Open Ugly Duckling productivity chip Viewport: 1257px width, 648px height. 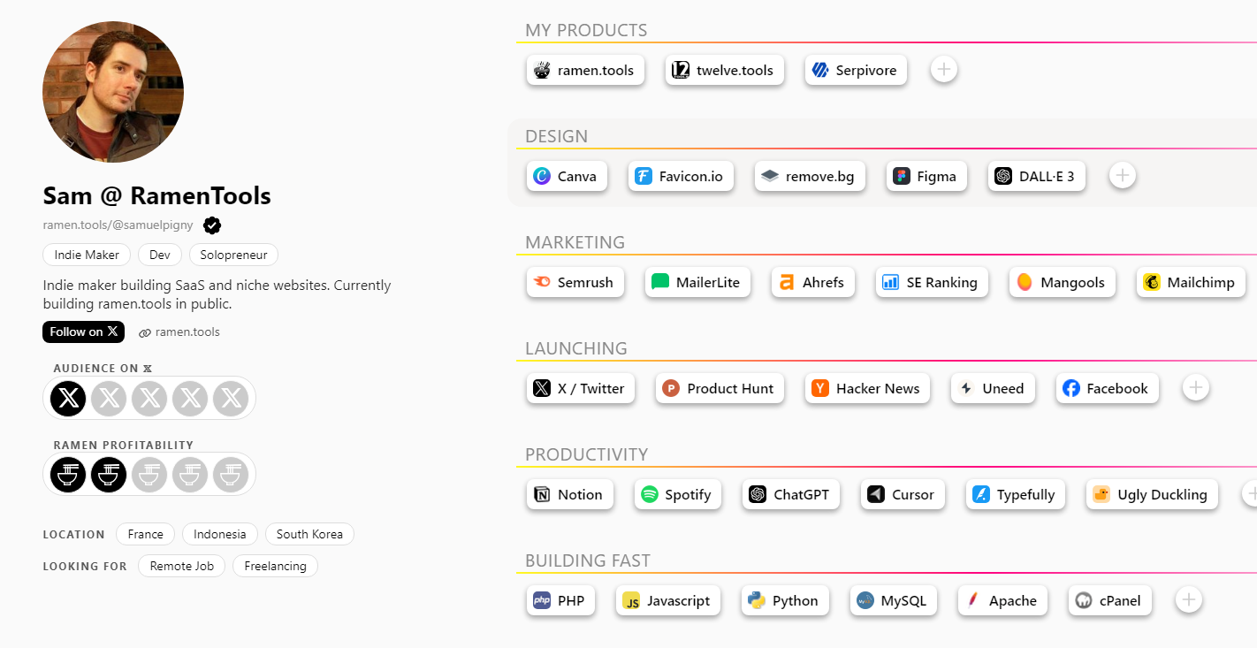(1152, 494)
